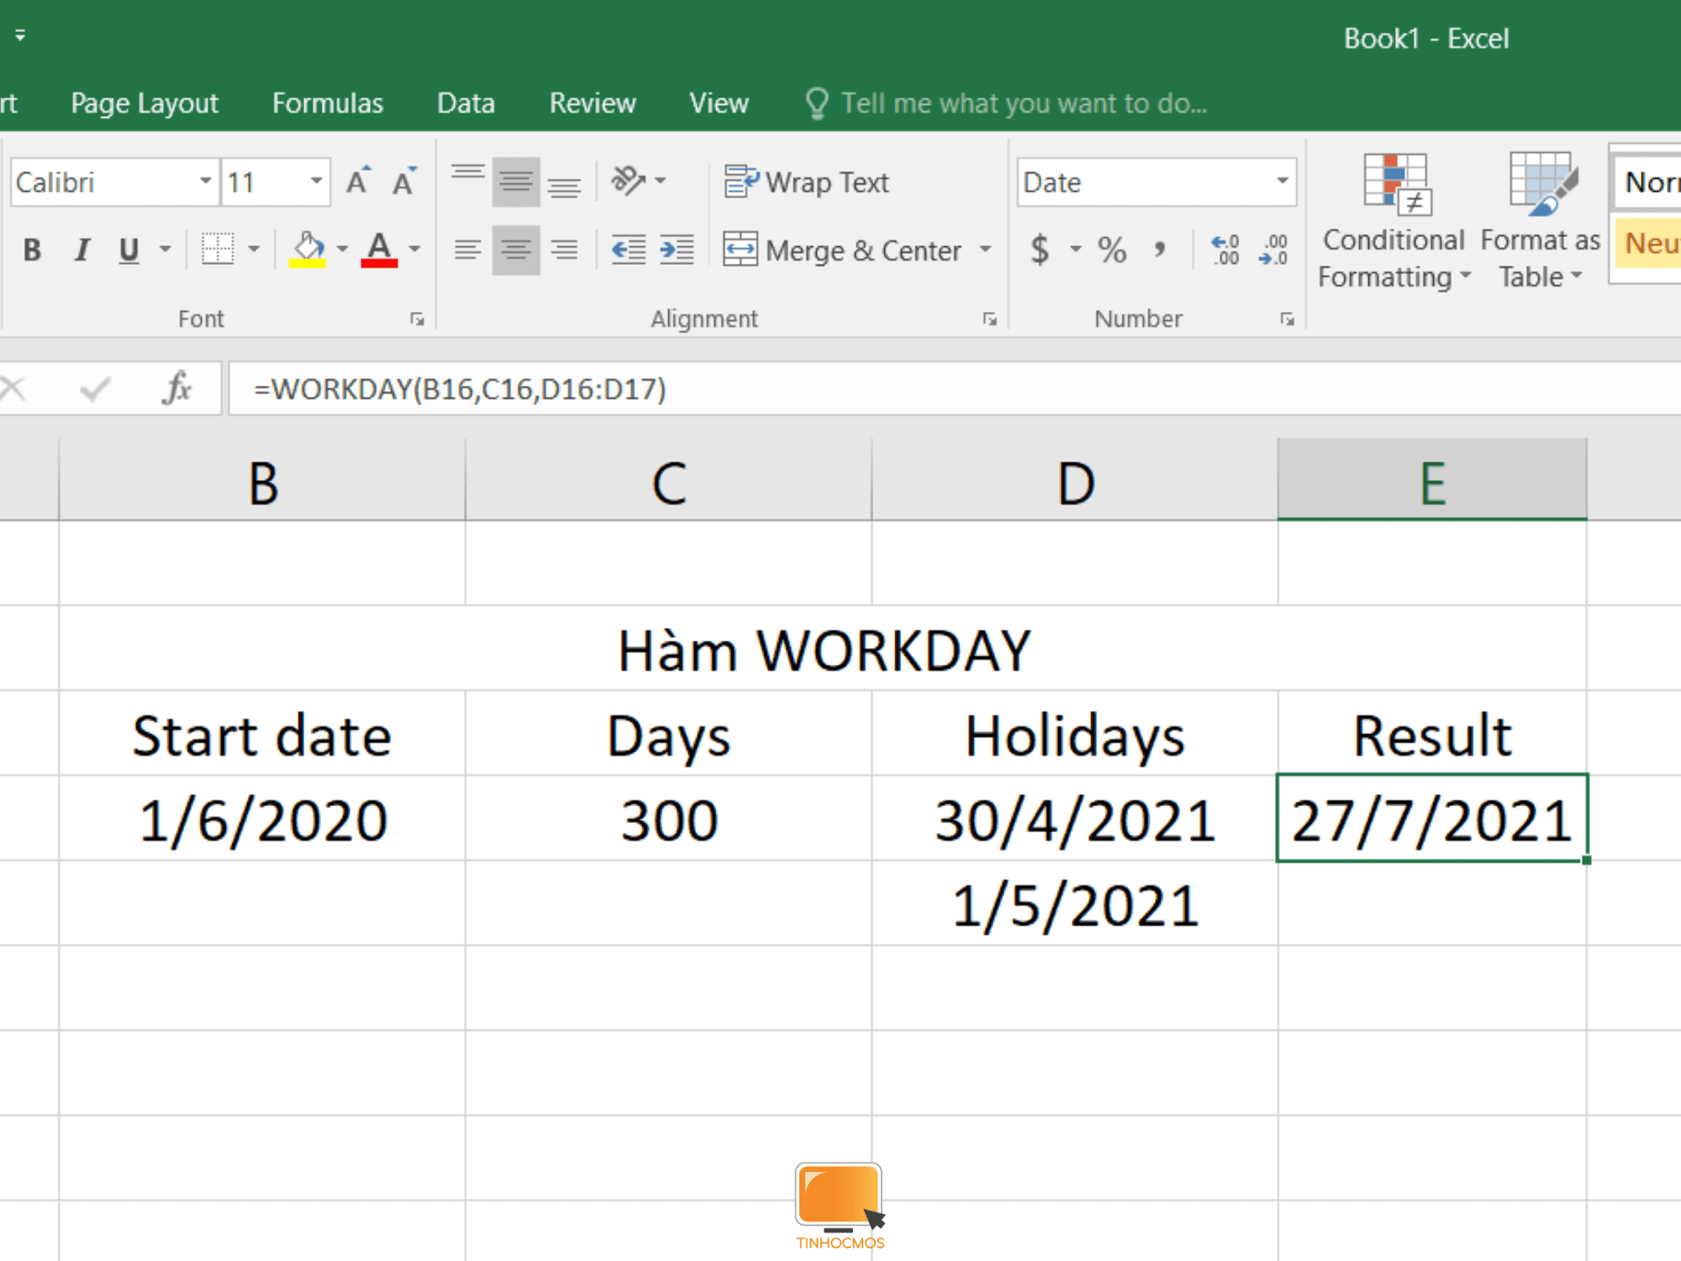Select Align Right
1681x1261 pixels.
[564, 250]
